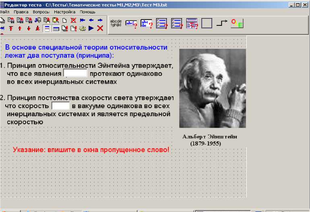Click the blue left arrow icon
Image resolution: width=310 pixels, height=212 pixels.
91,20
